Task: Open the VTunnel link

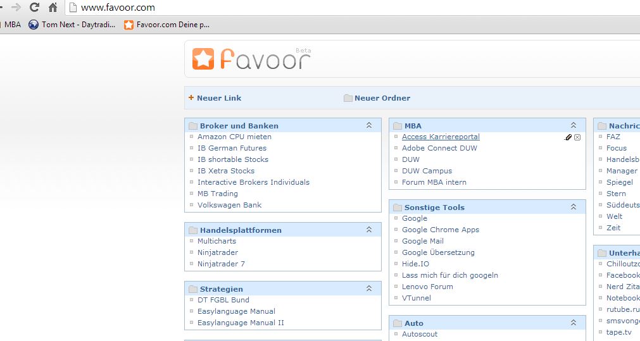Action: tap(417, 298)
